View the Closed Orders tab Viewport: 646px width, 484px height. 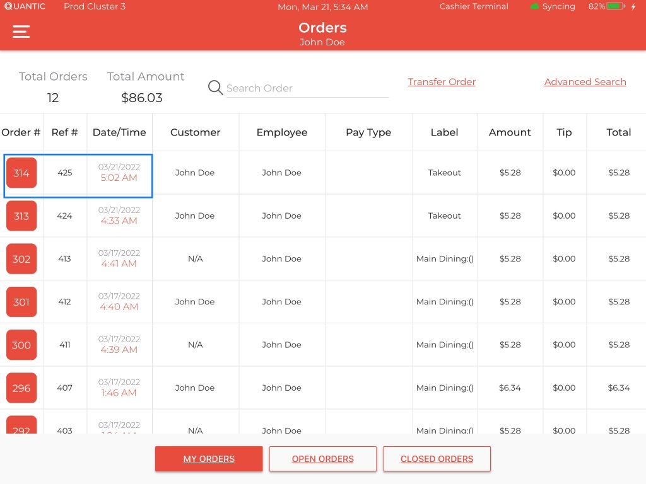pos(437,459)
